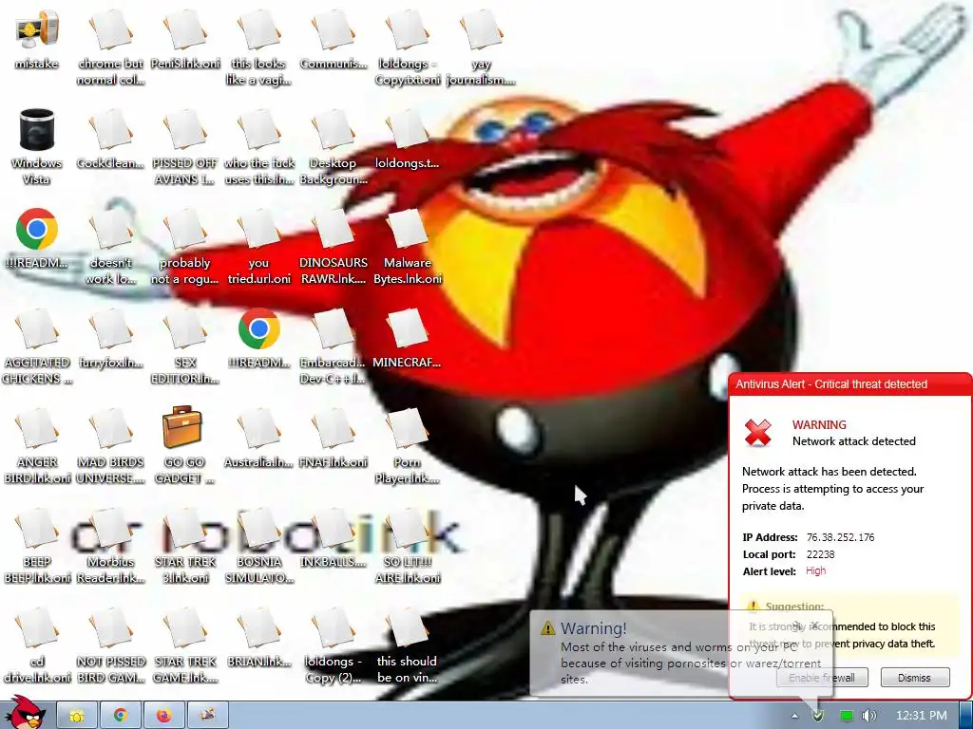Select 'this should be on vin...' desktop file

point(407,645)
